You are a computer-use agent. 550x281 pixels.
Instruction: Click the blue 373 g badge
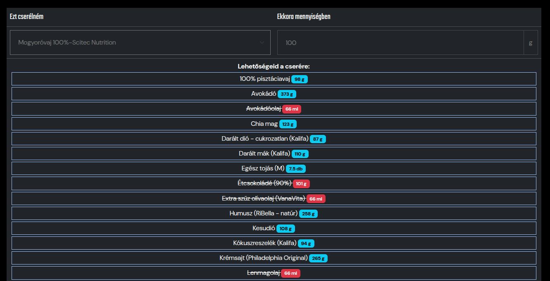(x=287, y=94)
